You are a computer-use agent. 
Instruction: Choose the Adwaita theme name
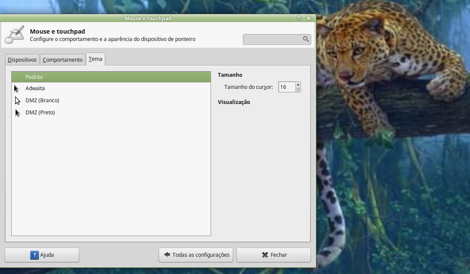coord(35,88)
